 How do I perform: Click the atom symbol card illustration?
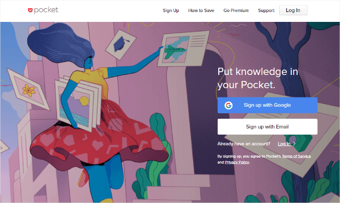tap(29, 89)
